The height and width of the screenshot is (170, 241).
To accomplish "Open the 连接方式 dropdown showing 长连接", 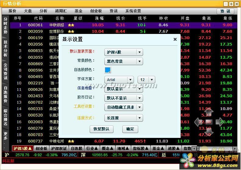I will [124, 118].
